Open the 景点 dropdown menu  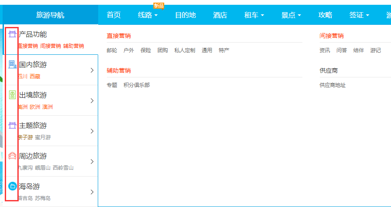click(x=291, y=15)
